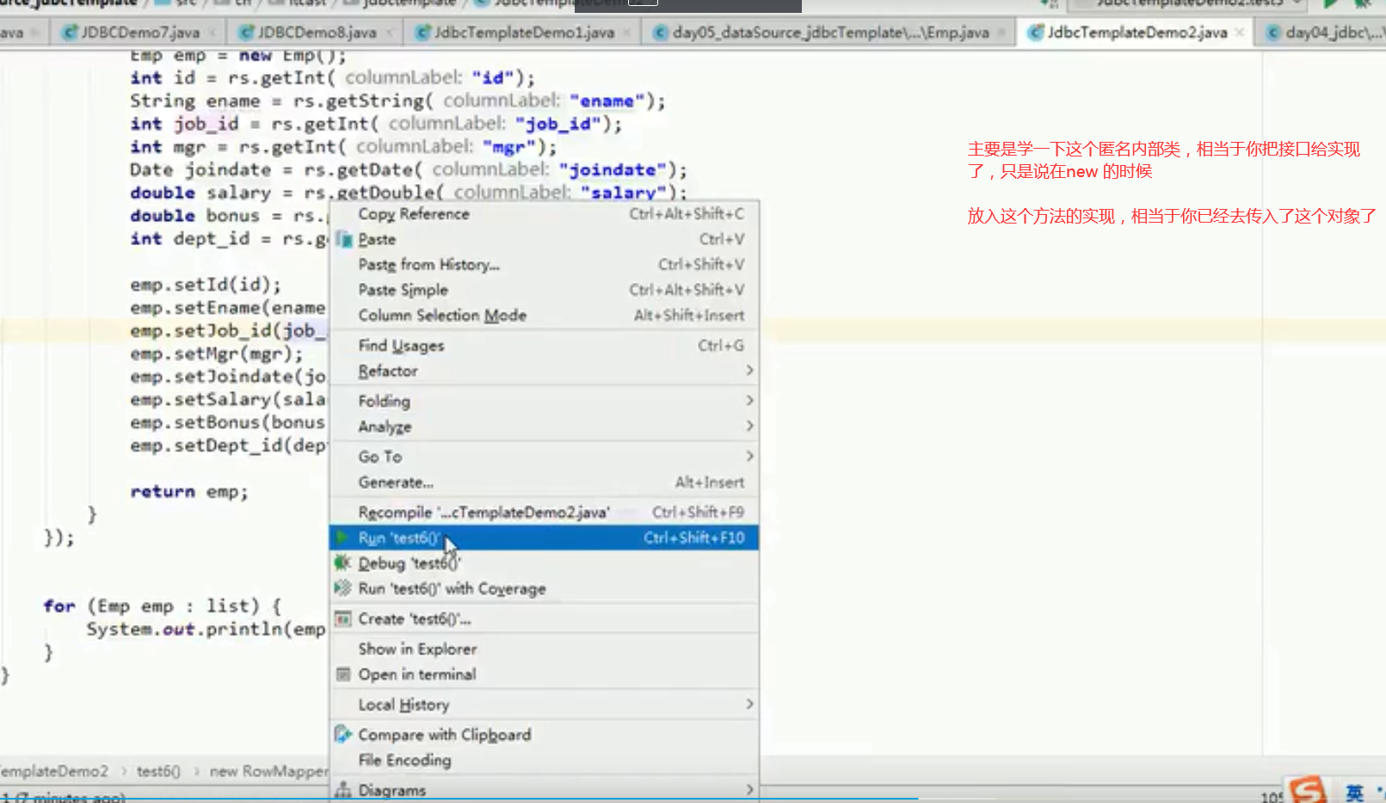Image resolution: width=1386 pixels, height=803 pixels.
Task: Switch the IME language indicator 英
Action: [1355, 793]
